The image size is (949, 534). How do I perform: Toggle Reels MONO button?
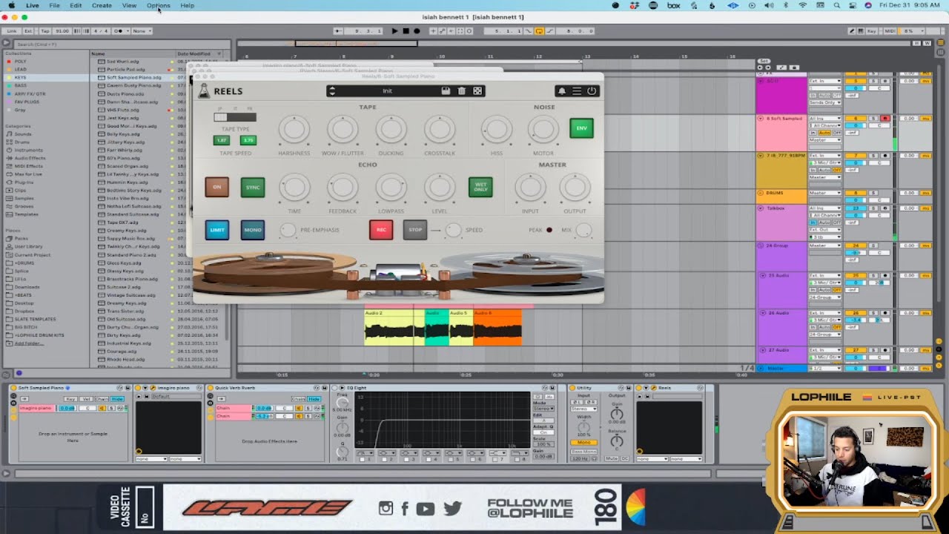[x=253, y=230]
